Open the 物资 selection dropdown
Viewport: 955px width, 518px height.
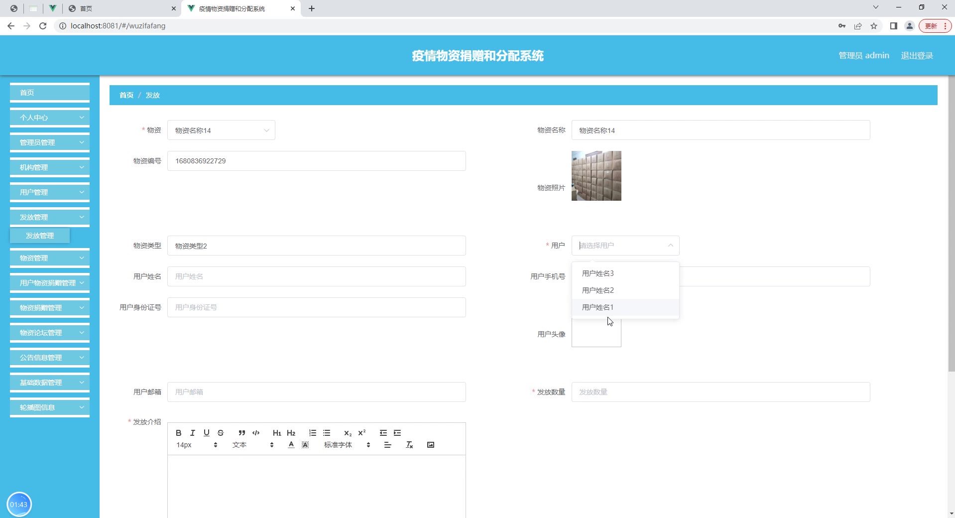(x=221, y=130)
